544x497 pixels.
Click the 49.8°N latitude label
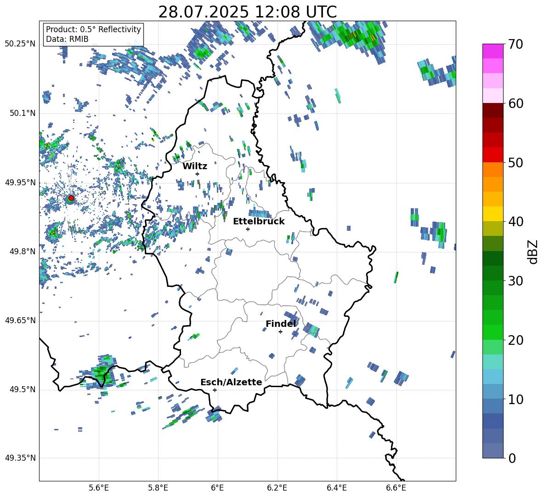(x=23, y=251)
